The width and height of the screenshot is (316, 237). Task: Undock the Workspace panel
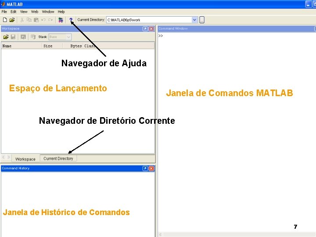tap(145, 29)
